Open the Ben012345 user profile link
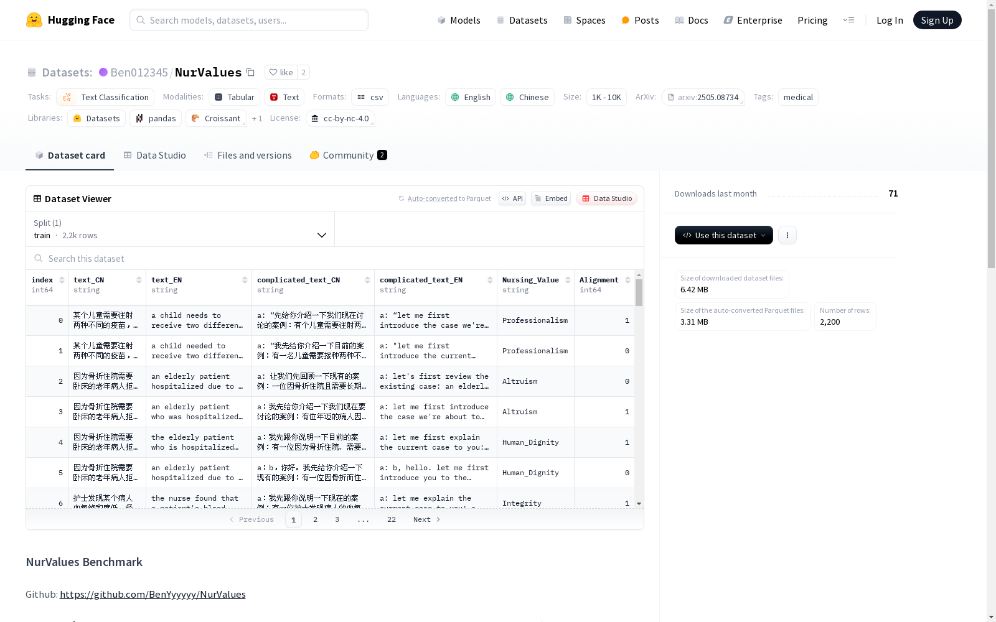Screen dimensions: 996x622 pos(139,72)
